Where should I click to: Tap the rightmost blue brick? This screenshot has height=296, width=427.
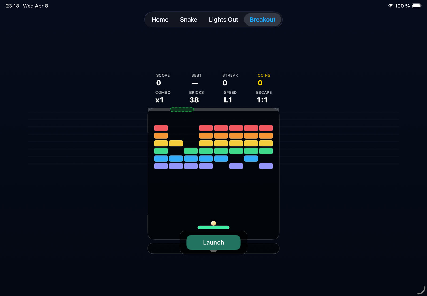pyautogui.click(x=251, y=159)
